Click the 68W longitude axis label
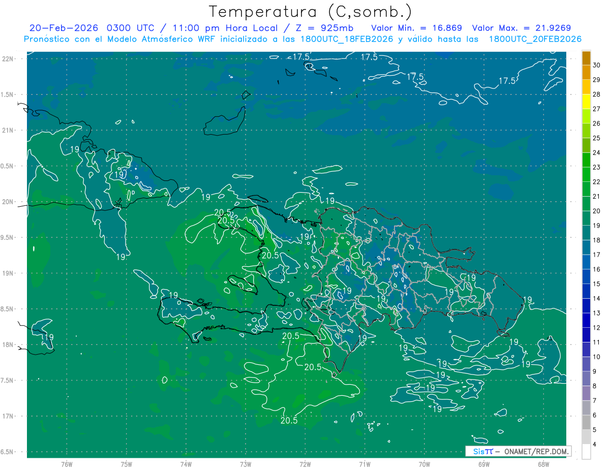Screen dimensions: 610x471 coord(543,464)
